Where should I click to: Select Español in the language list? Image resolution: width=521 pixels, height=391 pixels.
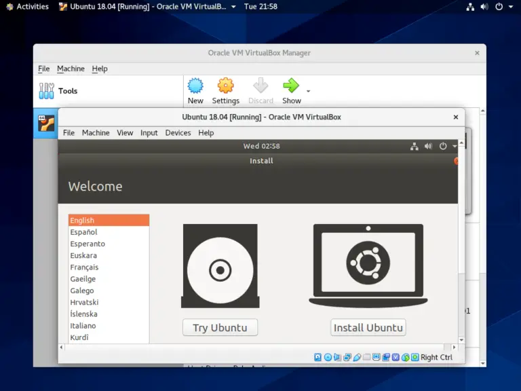click(x=109, y=232)
